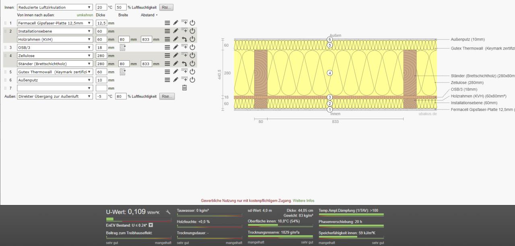Image resolution: width=515 pixels, height=246 pixels.
Task: Open U-Wert settings wrench icon
Action: pyautogui.click(x=168, y=212)
